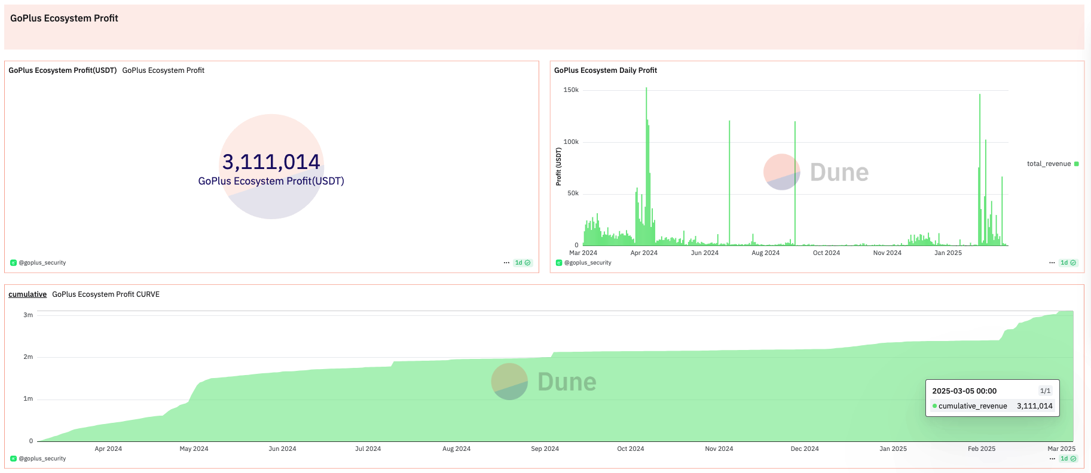Open GoPlus Ecosystem Profit(USDT) title link
1091x473 pixels.
tap(63, 70)
